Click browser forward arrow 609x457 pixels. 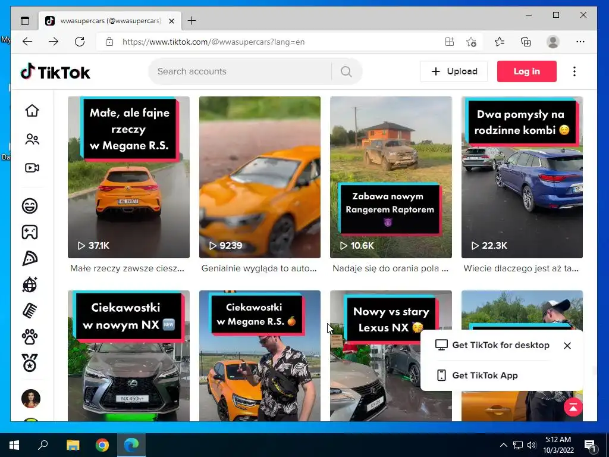coord(54,42)
